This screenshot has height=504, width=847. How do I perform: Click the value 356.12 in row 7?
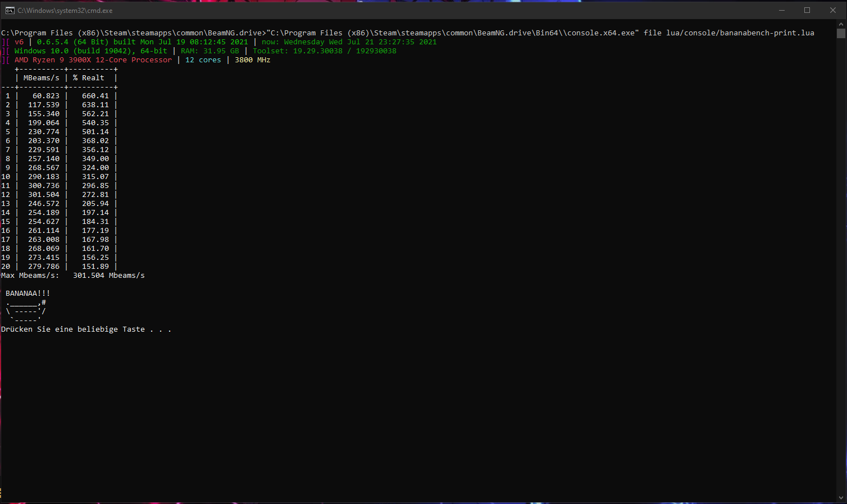95,150
